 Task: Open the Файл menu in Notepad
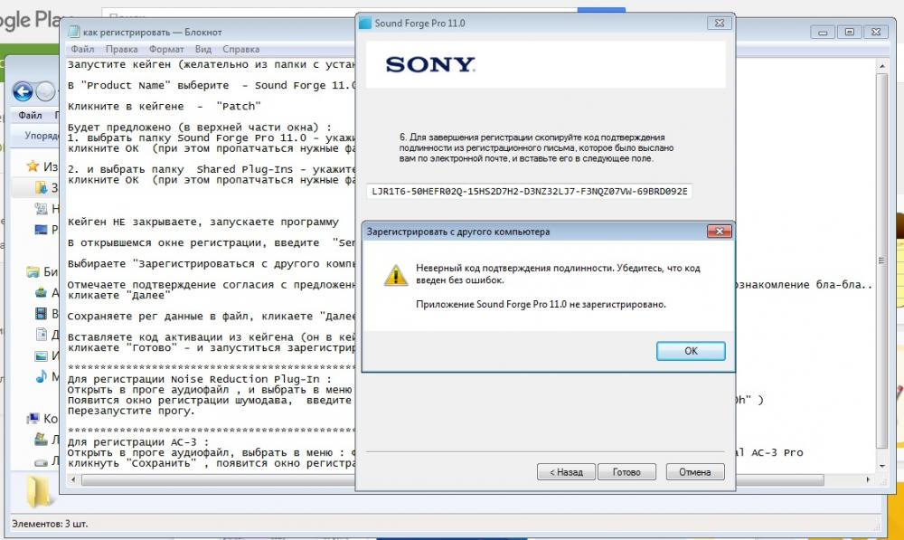(82, 50)
